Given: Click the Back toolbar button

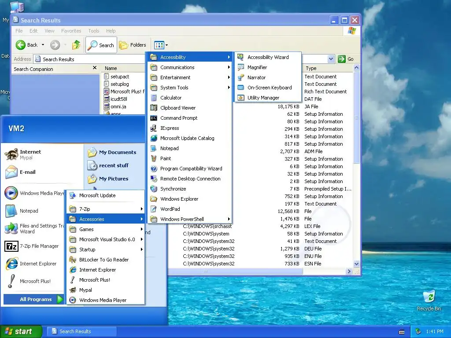Looking at the screenshot, I should [x=27, y=45].
